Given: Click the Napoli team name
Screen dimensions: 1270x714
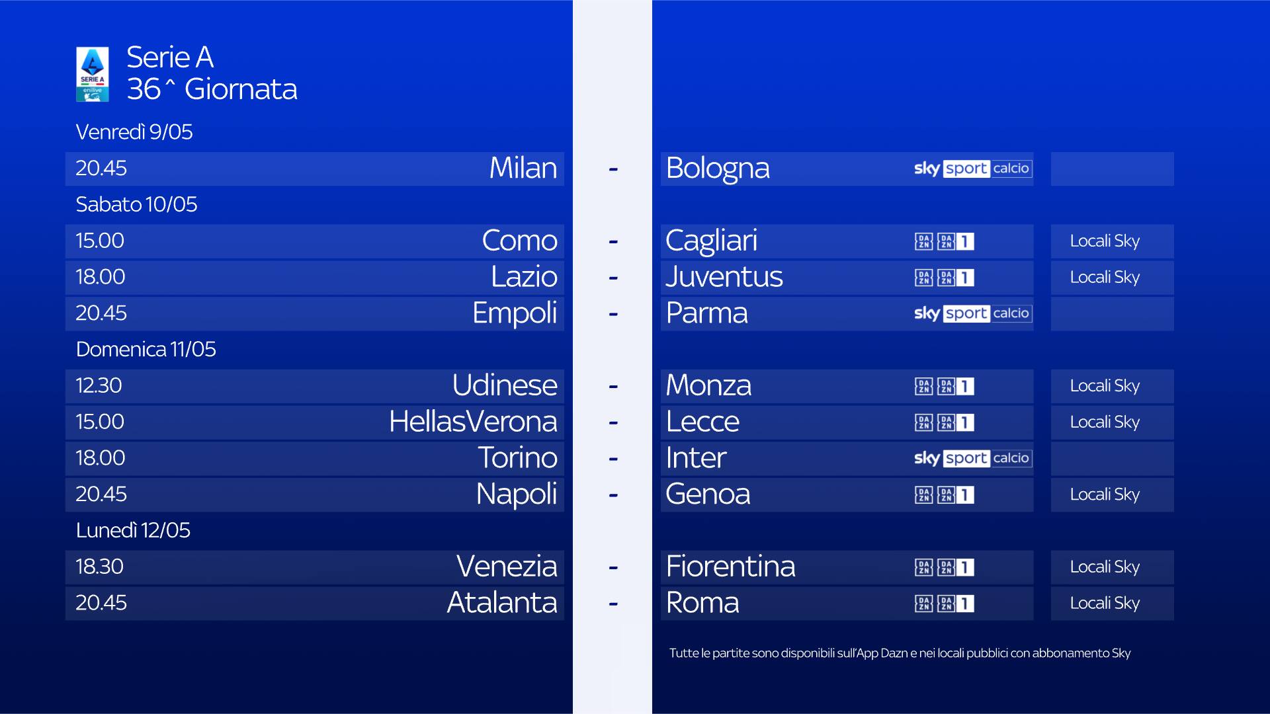Looking at the screenshot, I should click(x=516, y=495).
